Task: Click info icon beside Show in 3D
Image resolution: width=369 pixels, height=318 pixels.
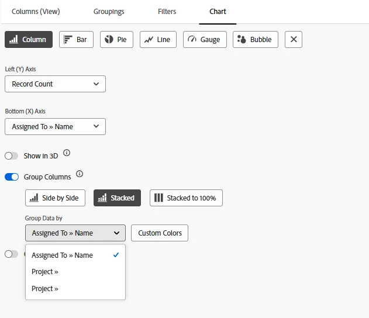Action: tap(67, 153)
